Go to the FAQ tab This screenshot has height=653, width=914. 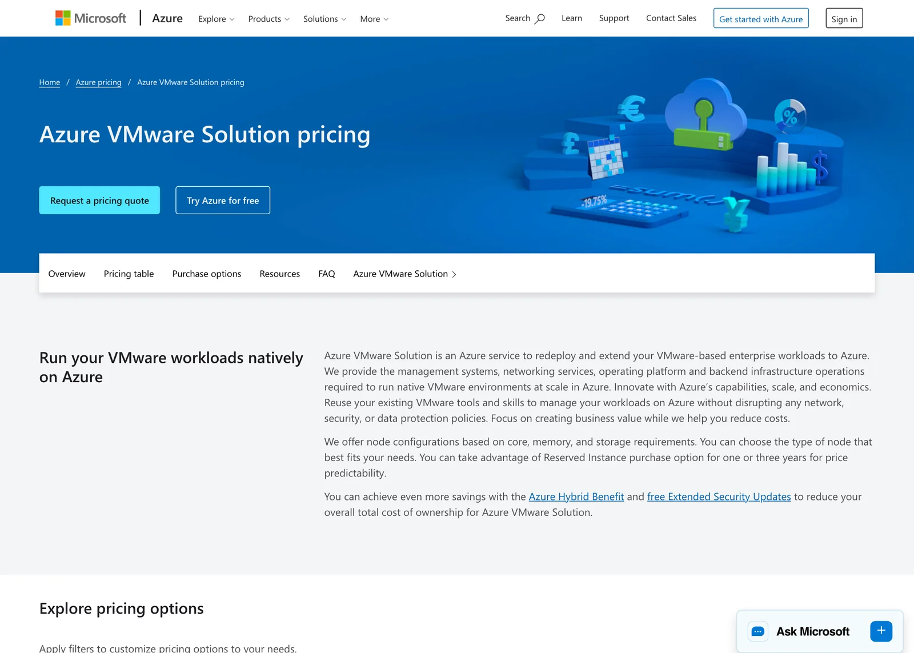click(327, 274)
